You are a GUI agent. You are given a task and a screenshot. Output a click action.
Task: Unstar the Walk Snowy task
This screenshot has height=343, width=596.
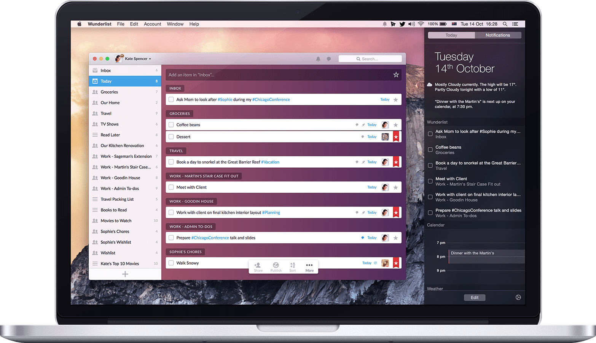tap(396, 263)
